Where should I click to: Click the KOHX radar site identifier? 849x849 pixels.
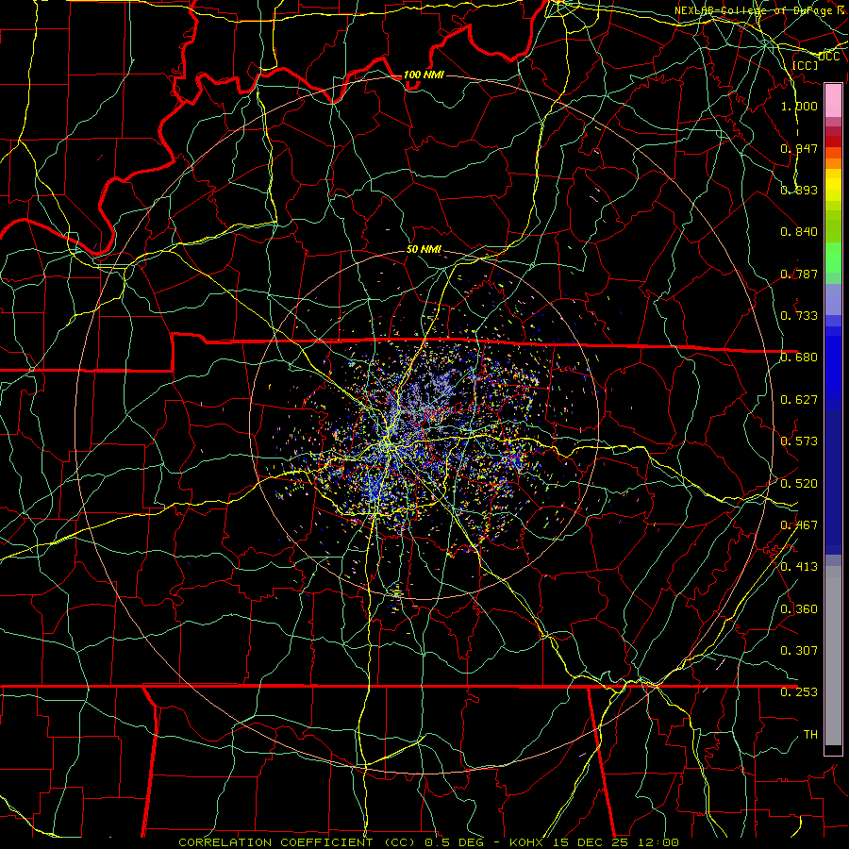(x=528, y=842)
